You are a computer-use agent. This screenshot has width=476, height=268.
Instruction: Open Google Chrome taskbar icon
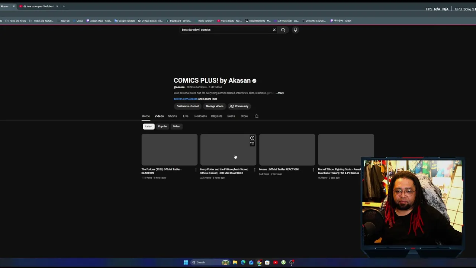coord(259,262)
